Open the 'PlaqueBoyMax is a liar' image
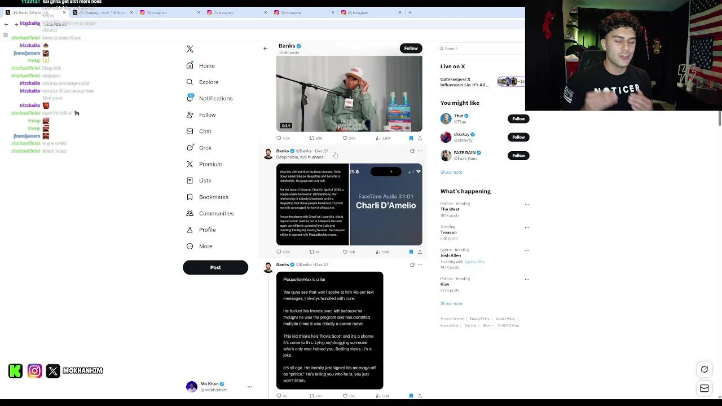Screen dimensions: 722x406 [329, 330]
